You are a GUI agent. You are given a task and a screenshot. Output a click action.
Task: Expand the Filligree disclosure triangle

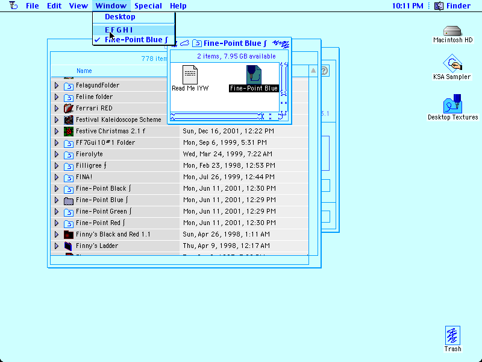pos(57,165)
